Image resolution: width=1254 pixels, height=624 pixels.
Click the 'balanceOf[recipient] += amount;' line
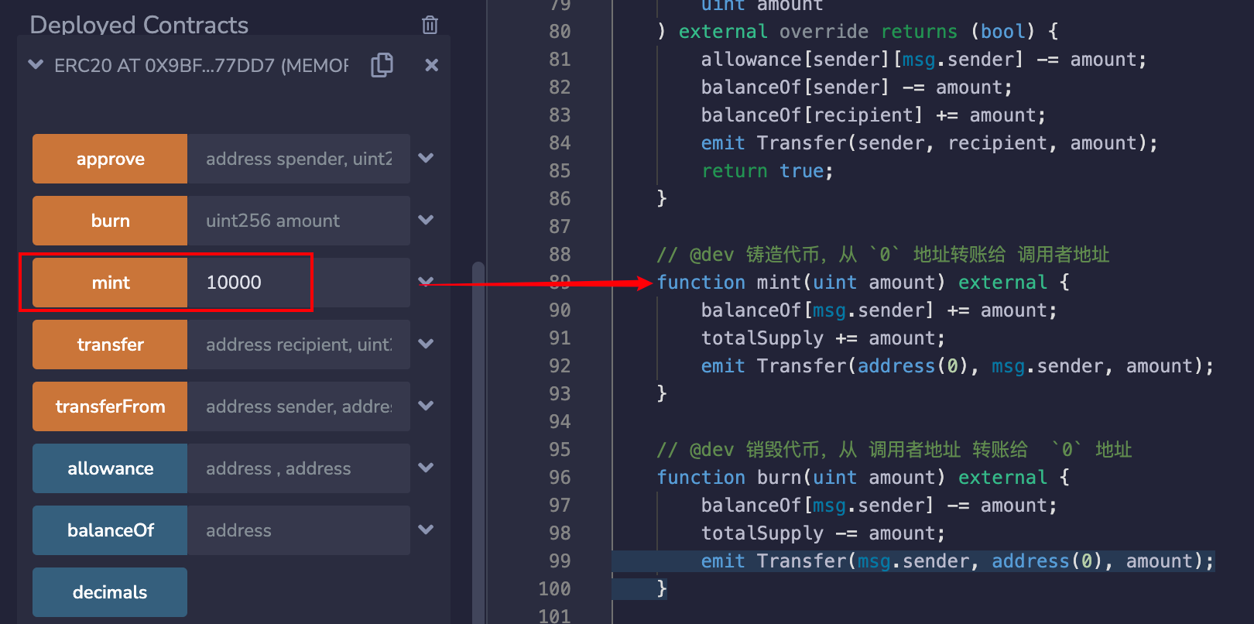pos(873,115)
